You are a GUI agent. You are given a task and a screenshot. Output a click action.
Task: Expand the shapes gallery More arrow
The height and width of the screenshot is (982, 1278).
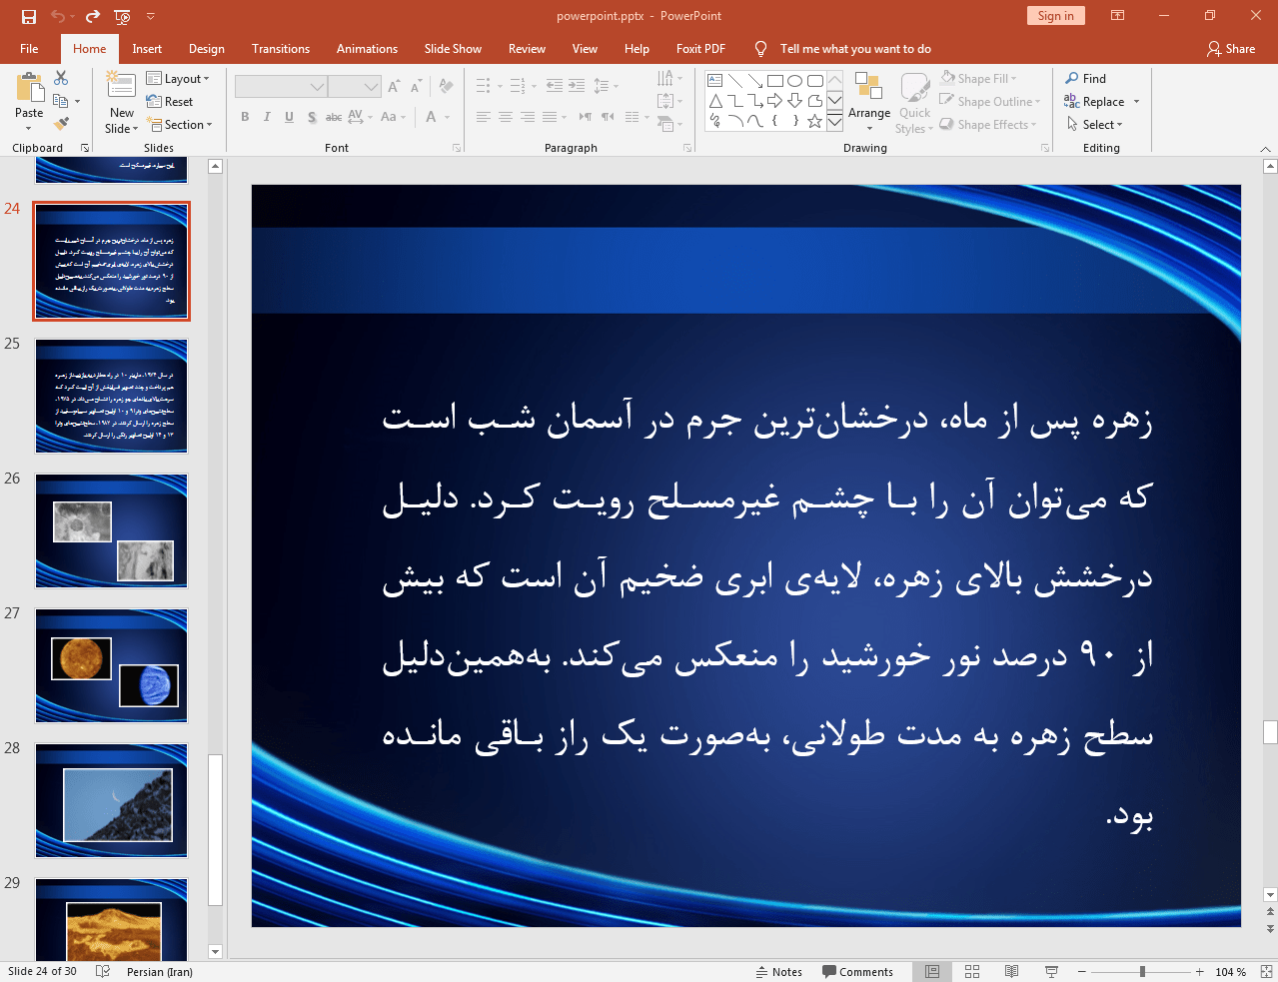(834, 121)
